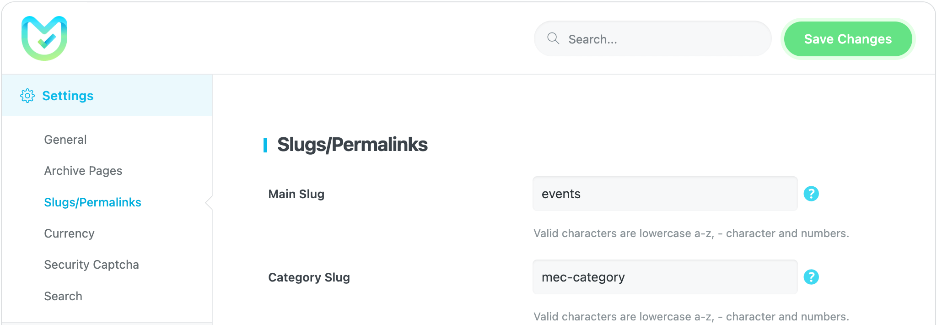Click the magnifier icon in search bar
Screen dimensions: 937x325
(553, 38)
